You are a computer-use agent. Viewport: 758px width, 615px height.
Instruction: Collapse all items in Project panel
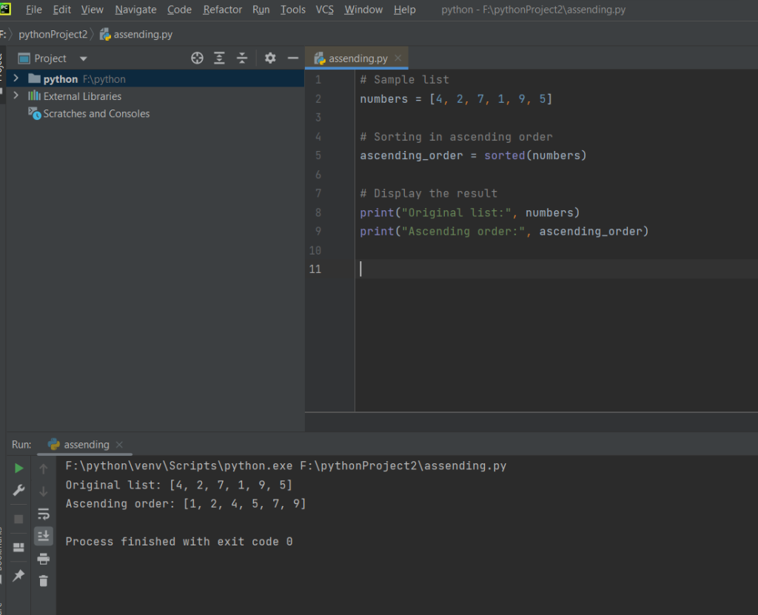tap(242, 58)
